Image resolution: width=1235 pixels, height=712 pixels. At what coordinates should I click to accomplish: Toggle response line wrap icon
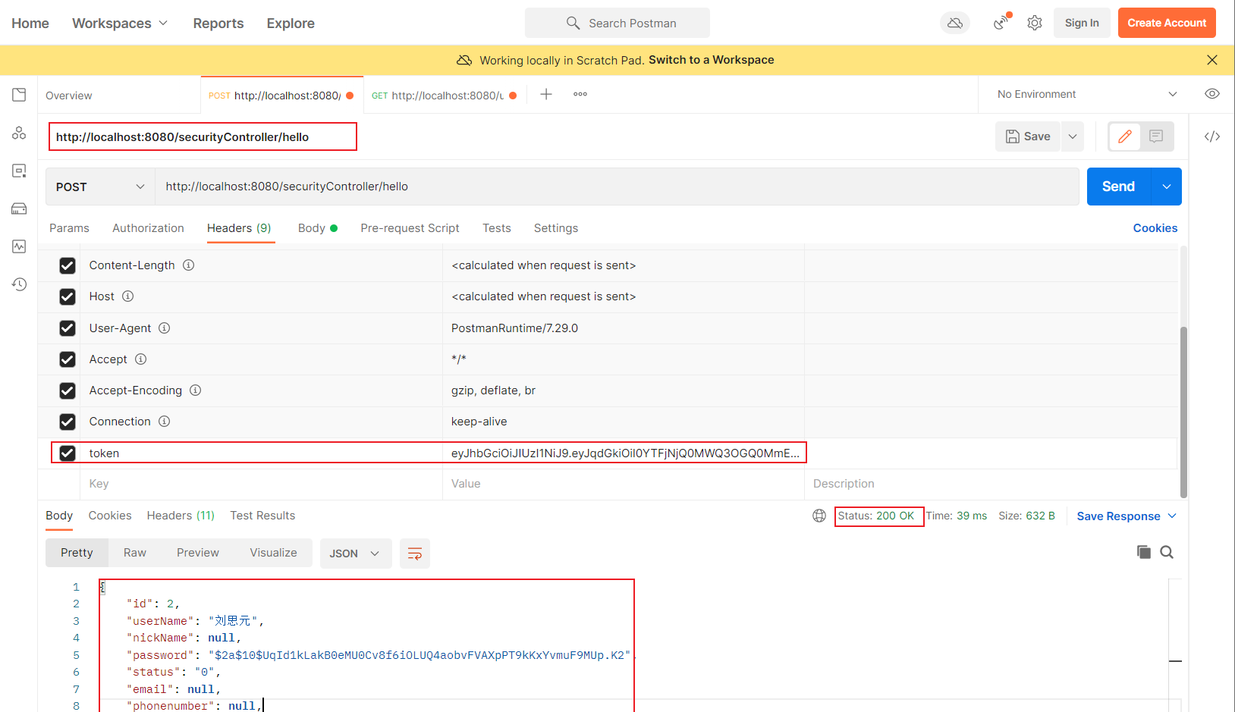(x=415, y=554)
